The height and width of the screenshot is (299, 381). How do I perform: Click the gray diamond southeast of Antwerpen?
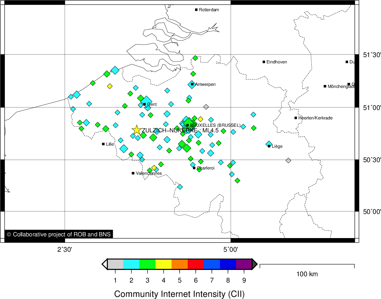[x=206, y=107]
